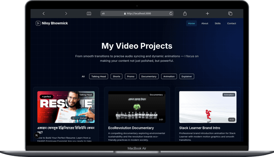Click the browser back arrow
The height and width of the screenshot is (157, 274).
coord(44,14)
